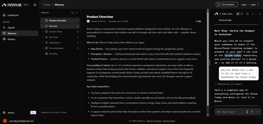
Task: Expand Reasoning (3 steps)
Action: pos(228,84)
